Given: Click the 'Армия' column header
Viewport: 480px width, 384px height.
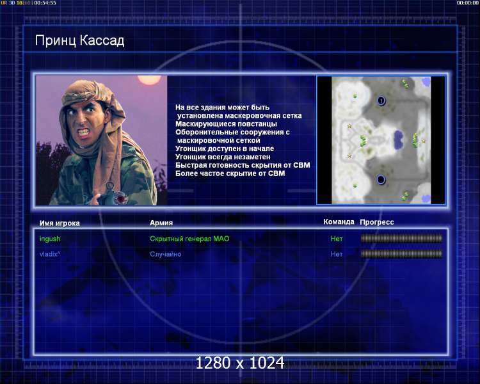Looking at the screenshot, I should coord(161,223).
